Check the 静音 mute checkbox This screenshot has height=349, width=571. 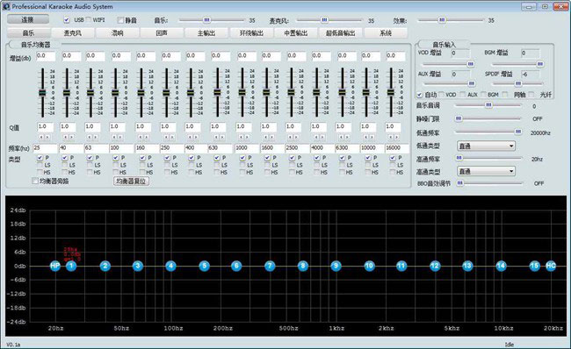pos(120,20)
